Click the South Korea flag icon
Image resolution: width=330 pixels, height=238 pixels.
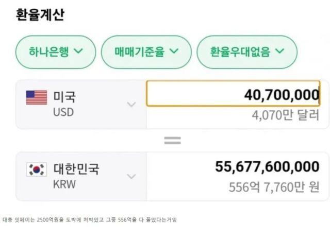(36, 169)
